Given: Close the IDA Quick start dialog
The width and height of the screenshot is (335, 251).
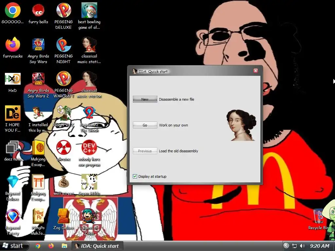Looking at the screenshot, I should click(x=256, y=71).
